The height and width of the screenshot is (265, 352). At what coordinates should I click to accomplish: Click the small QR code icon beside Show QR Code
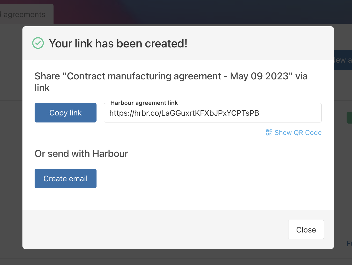pyautogui.click(x=269, y=132)
